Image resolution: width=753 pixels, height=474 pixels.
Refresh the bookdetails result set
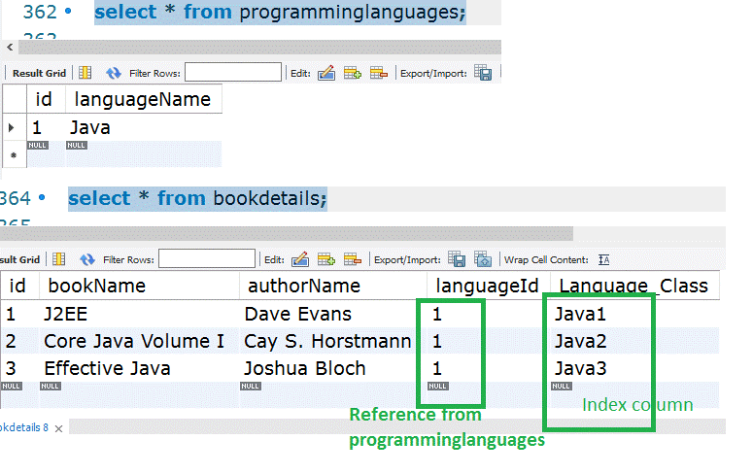pos(86,259)
